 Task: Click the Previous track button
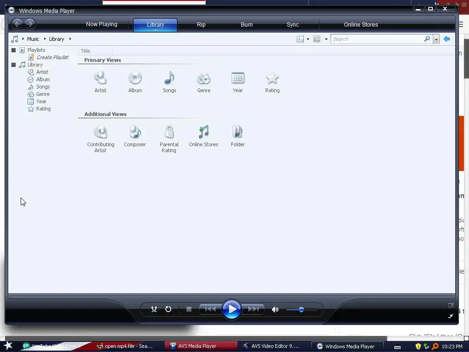[x=210, y=309]
